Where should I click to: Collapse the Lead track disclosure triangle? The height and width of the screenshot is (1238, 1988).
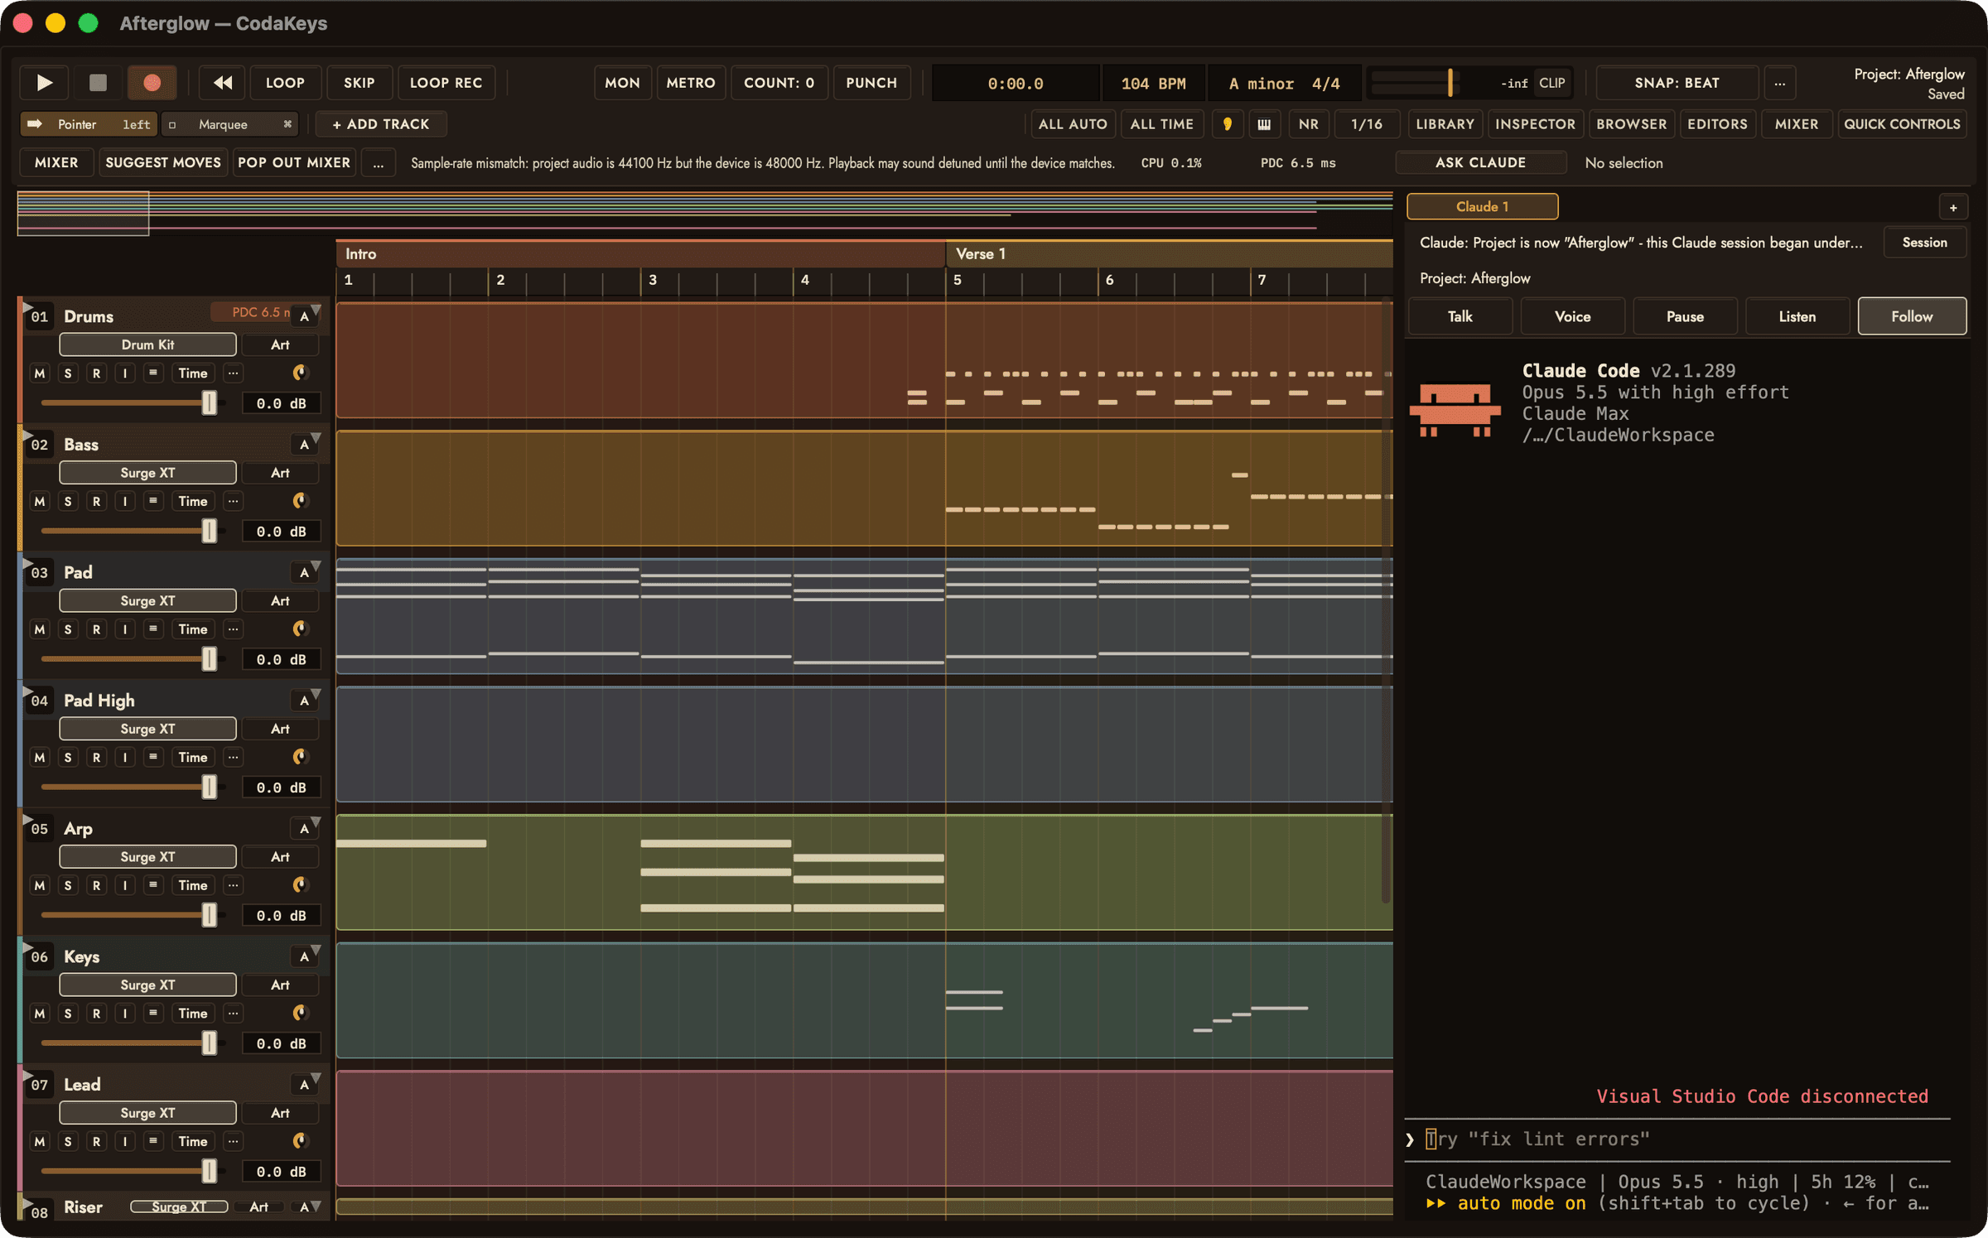tap(27, 1076)
